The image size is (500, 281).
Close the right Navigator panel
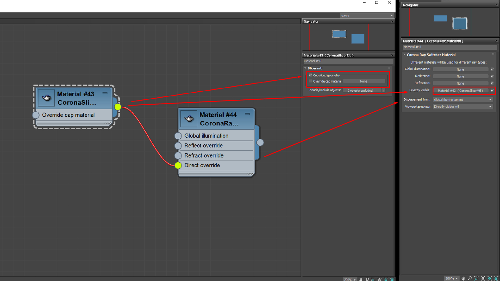pyautogui.click(x=496, y=5)
